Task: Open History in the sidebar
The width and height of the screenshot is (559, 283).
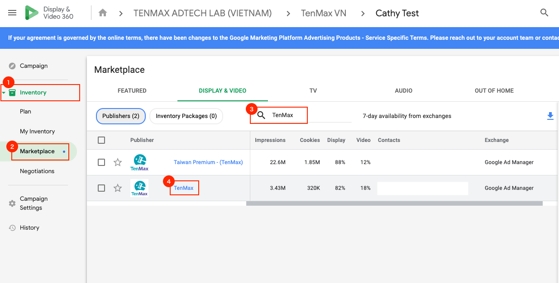Action: point(29,228)
